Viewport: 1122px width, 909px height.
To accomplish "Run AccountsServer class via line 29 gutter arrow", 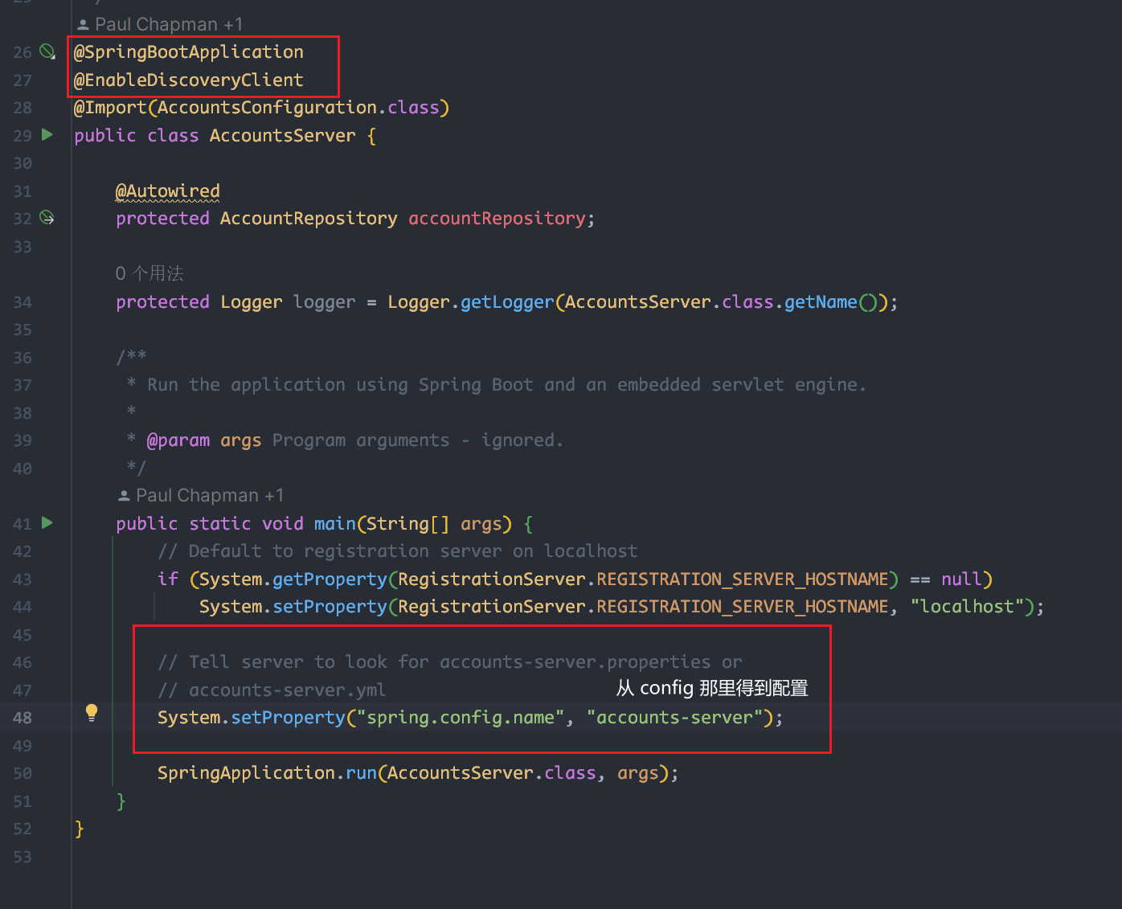I will (x=47, y=134).
